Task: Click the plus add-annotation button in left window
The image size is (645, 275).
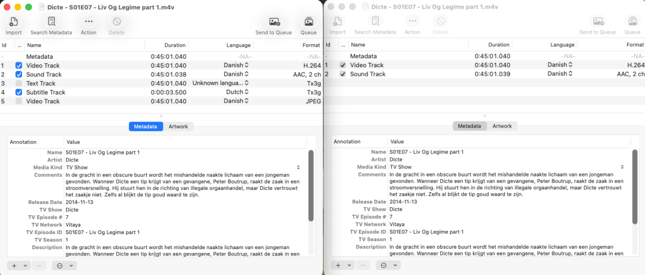Action: (13, 265)
